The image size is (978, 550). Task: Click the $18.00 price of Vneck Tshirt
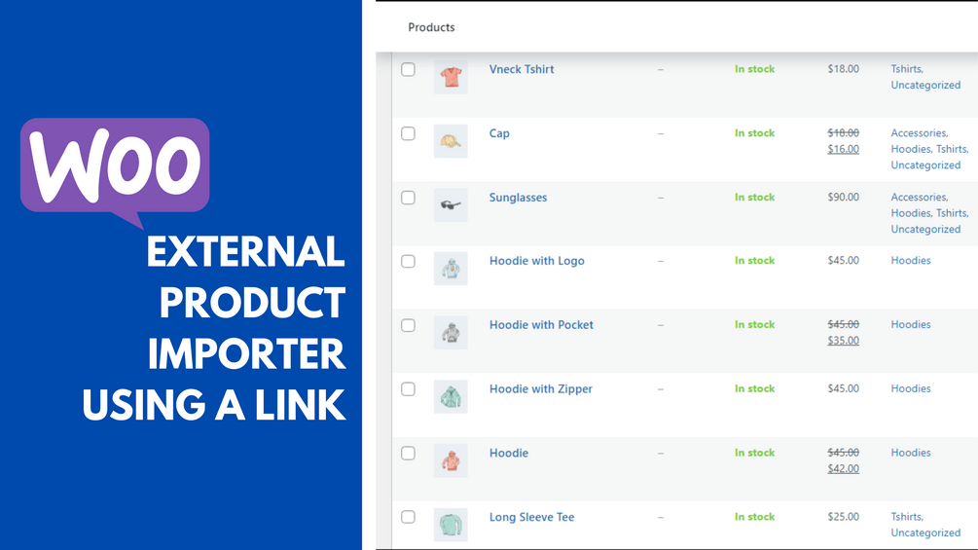844,69
